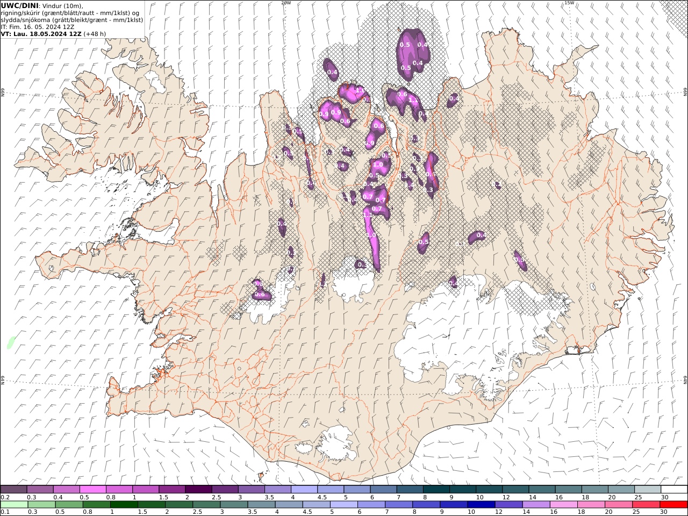This screenshot has height=516, width=688.
Task: Pick the white 30 swatch in upper legend row
Action: point(673,489)
